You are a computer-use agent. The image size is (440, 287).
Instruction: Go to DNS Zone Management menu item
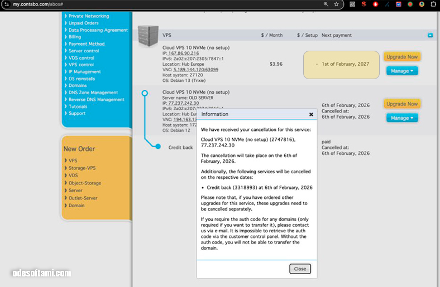(x=93, y=93)
